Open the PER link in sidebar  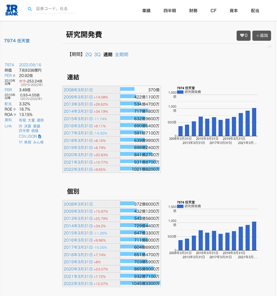coord(8,76)
